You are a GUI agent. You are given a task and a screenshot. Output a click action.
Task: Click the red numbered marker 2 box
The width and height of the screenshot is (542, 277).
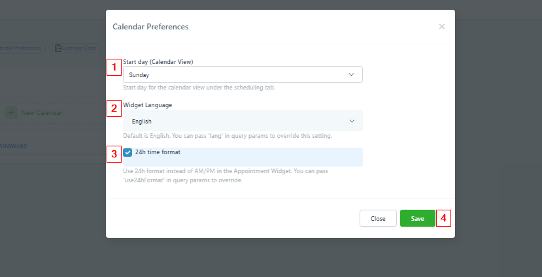[114, 108]
